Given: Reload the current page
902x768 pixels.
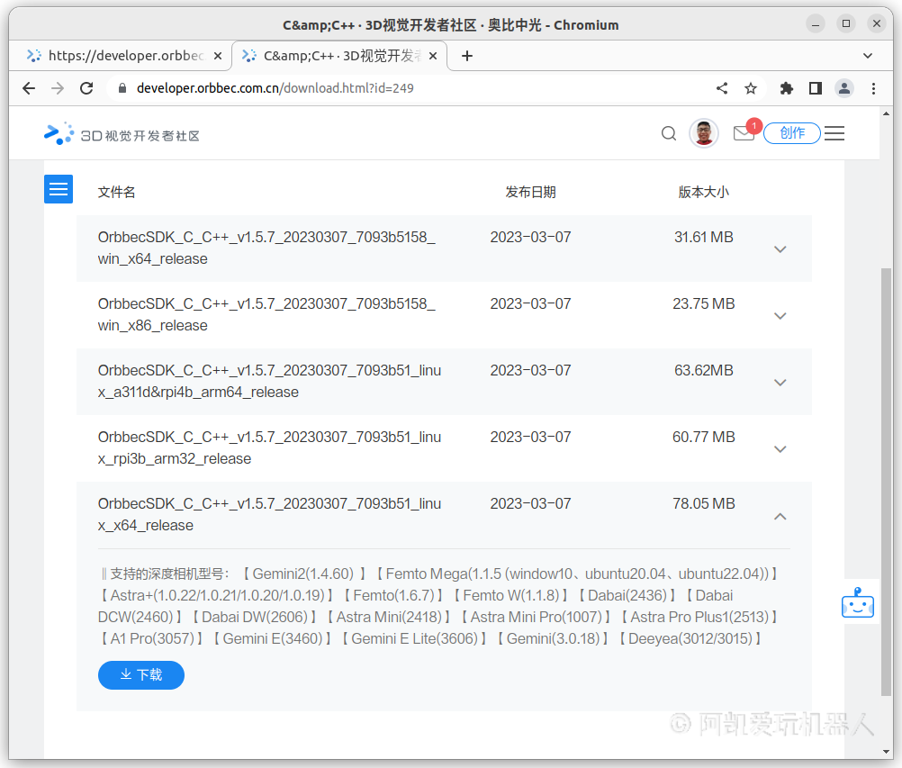Looking at the screenshot, I should pos(86,88).
